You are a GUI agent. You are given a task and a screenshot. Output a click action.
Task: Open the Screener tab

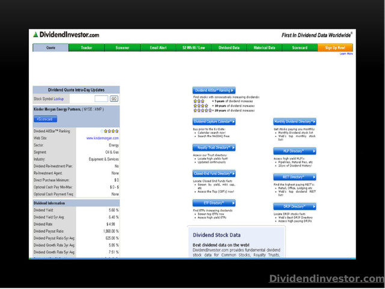122,47
